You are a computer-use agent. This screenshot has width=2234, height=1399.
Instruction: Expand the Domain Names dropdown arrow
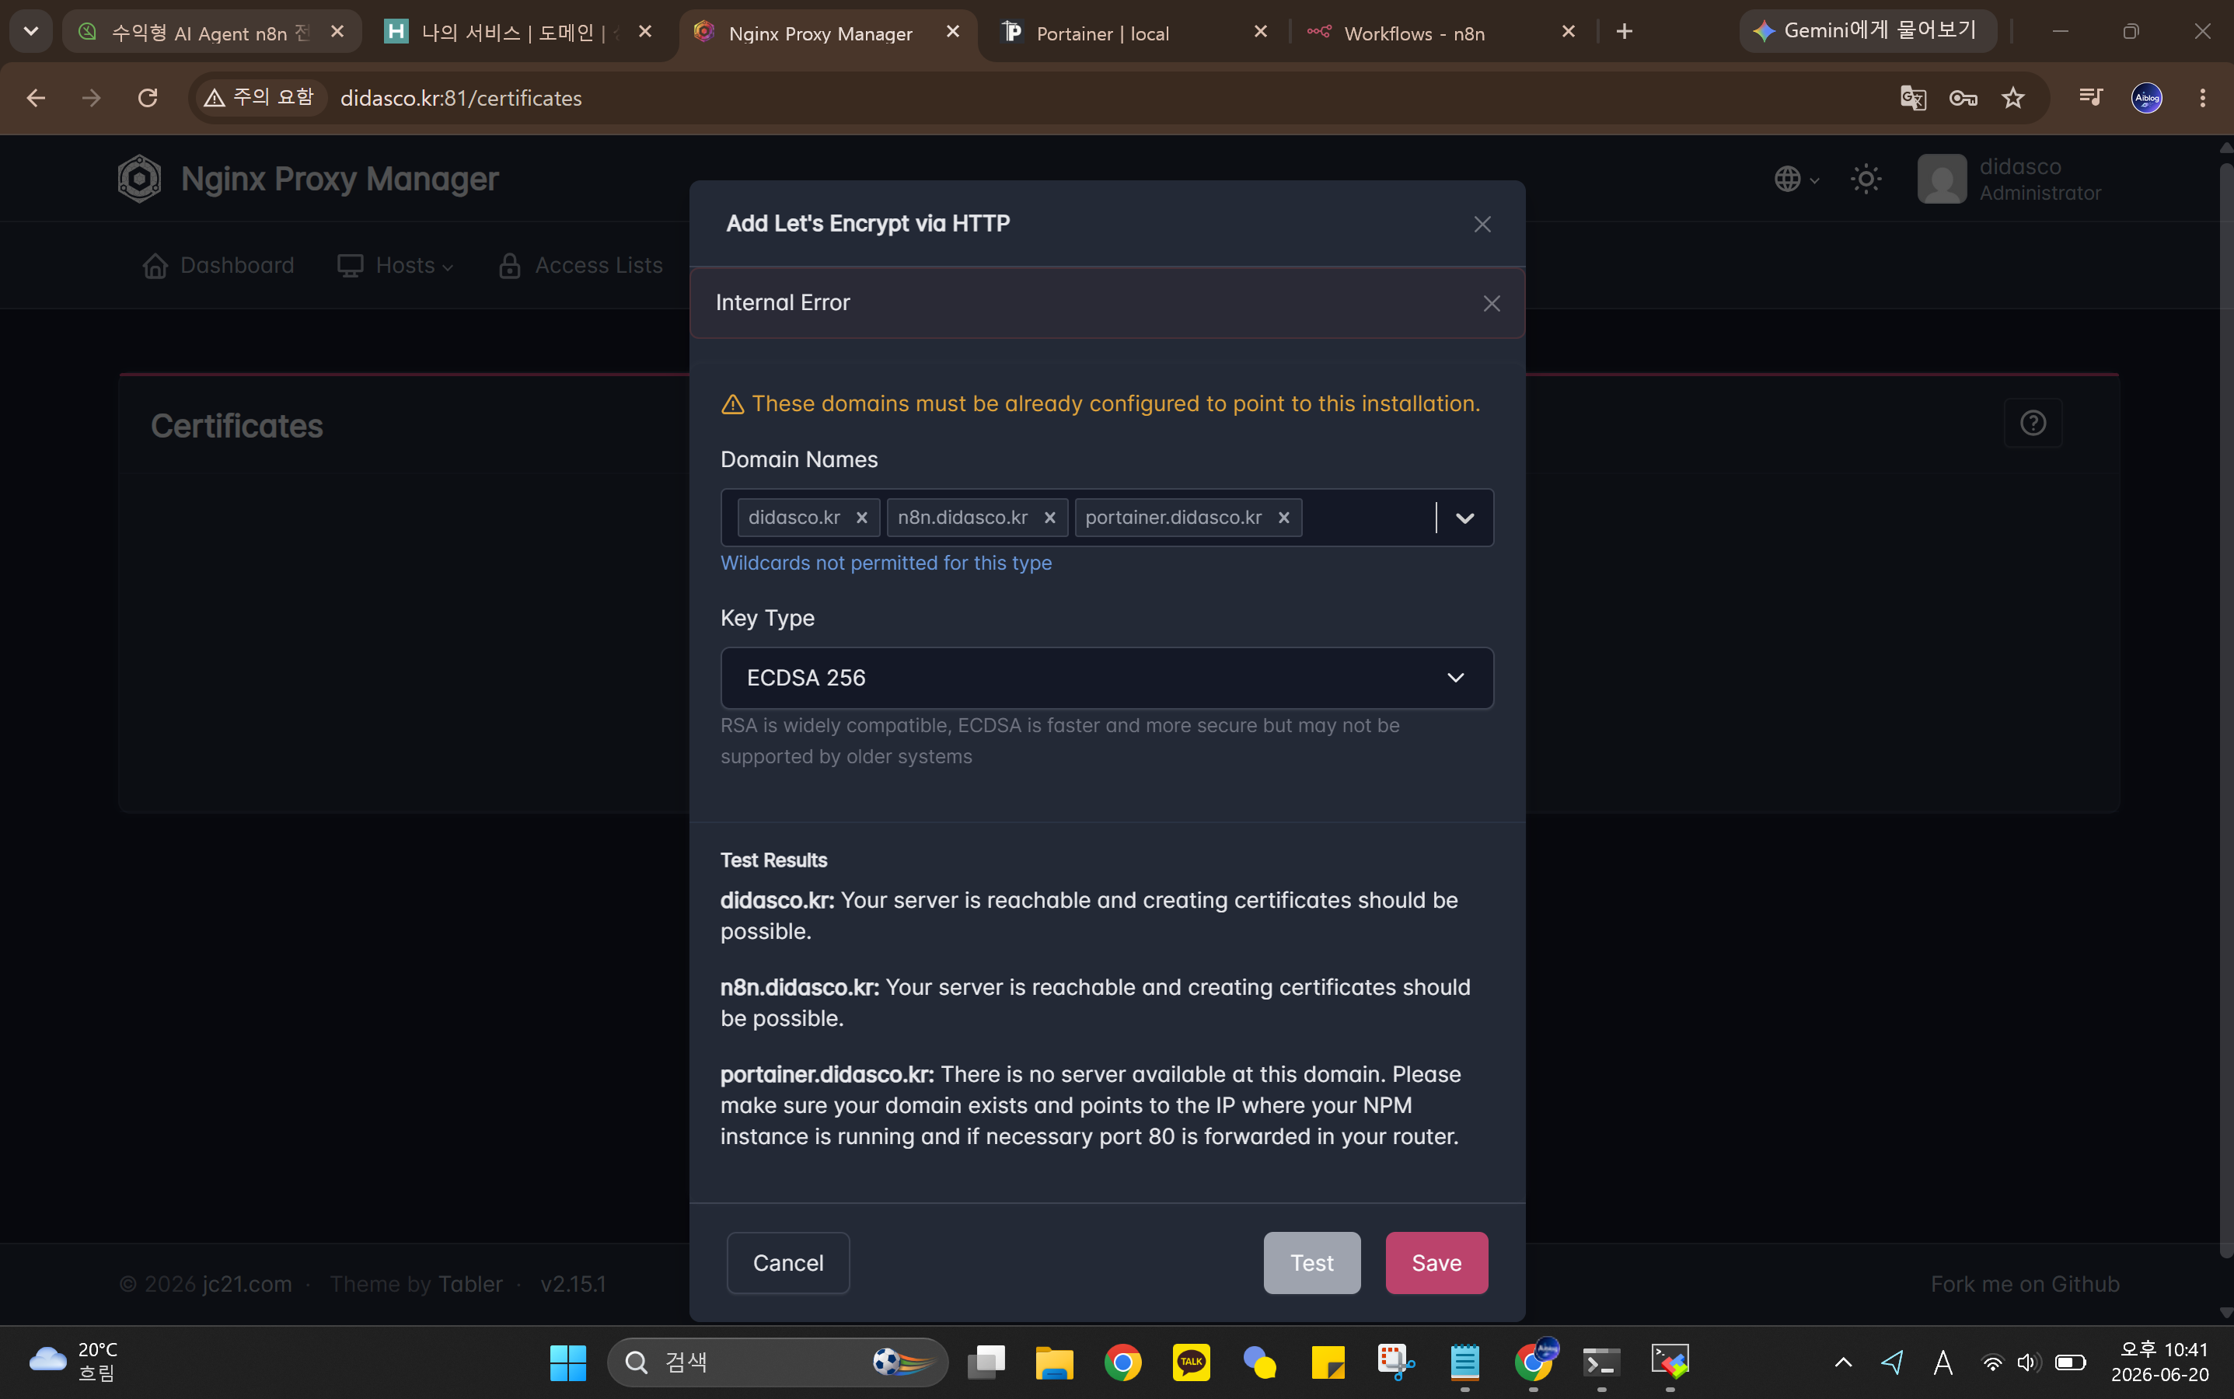pos(1464,517)
